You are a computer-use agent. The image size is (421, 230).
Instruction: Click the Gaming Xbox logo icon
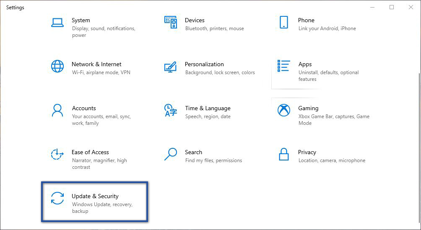(284, 110)
